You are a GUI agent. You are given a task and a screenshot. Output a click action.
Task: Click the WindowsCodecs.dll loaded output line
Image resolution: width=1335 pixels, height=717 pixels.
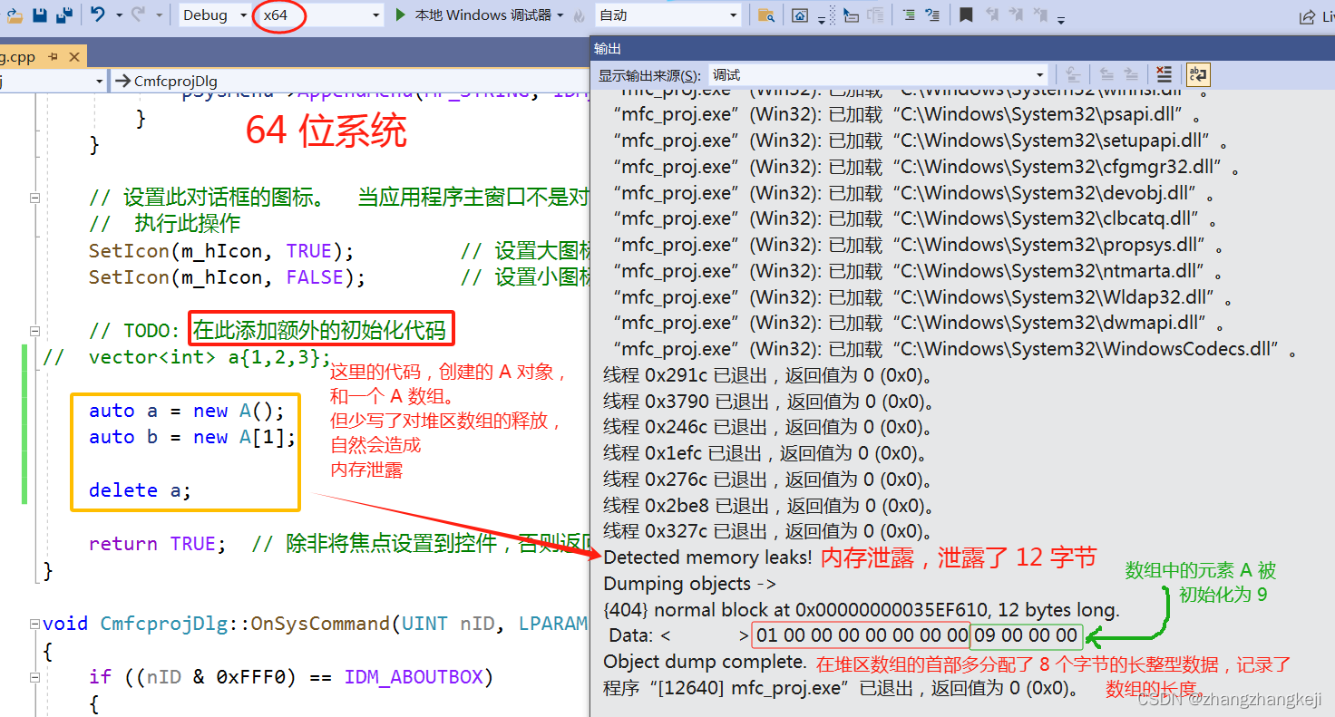(x=956, y=349)
